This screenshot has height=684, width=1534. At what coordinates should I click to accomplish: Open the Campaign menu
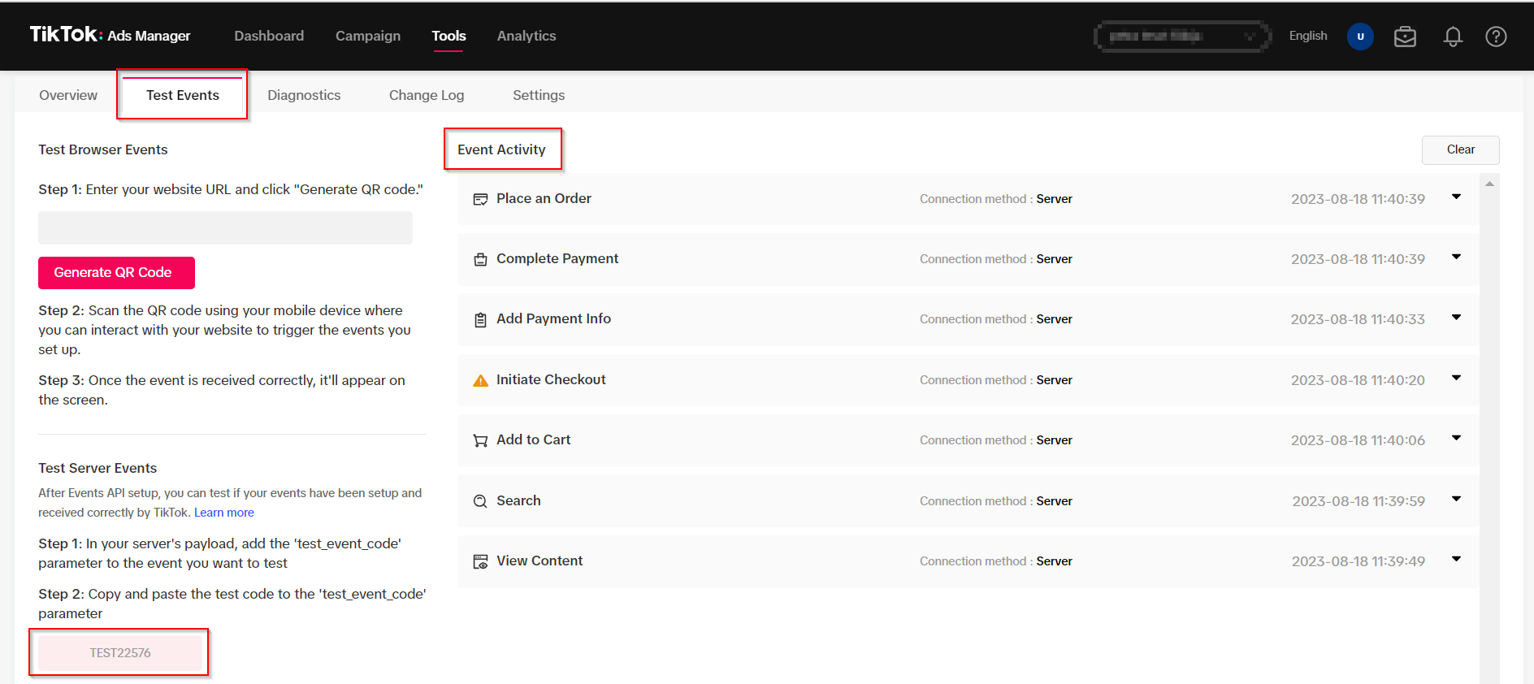click(368, 36)
